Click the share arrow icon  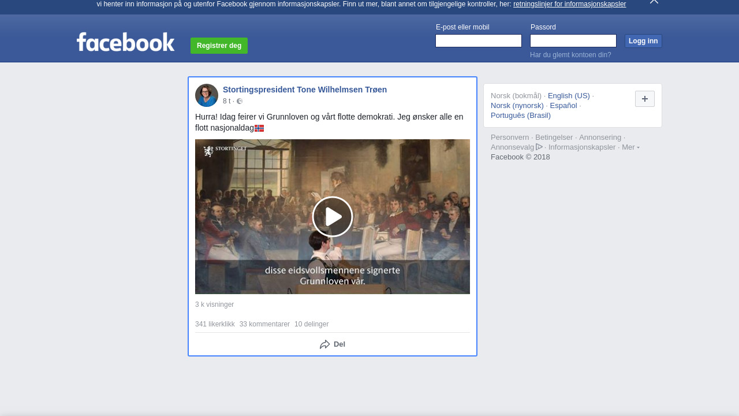325,344
